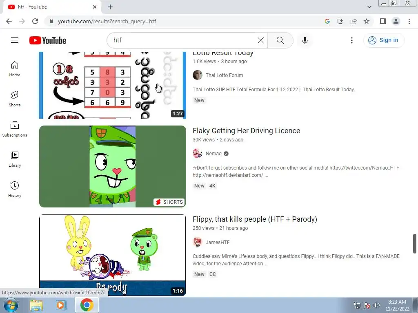The image size is (418, 313).
Task: Open Shorts in sidebar
Action: click(x=15, y=99)
